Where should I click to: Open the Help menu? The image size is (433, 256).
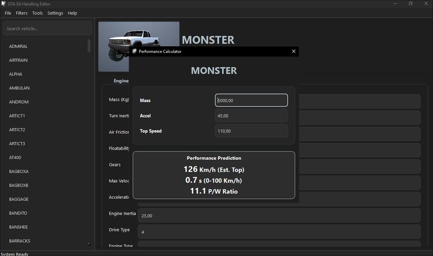[x=73, y=13]
